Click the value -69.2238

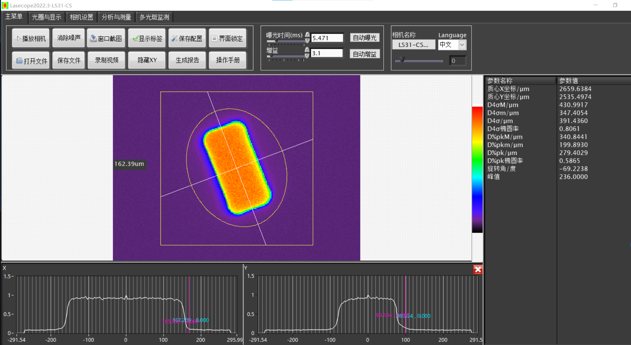573,169
